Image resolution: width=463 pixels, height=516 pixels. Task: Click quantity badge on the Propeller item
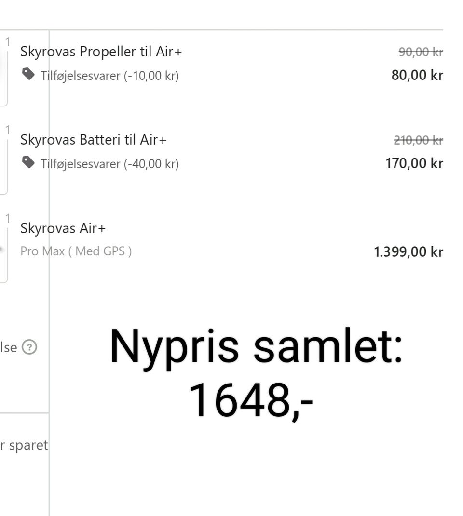7,42
